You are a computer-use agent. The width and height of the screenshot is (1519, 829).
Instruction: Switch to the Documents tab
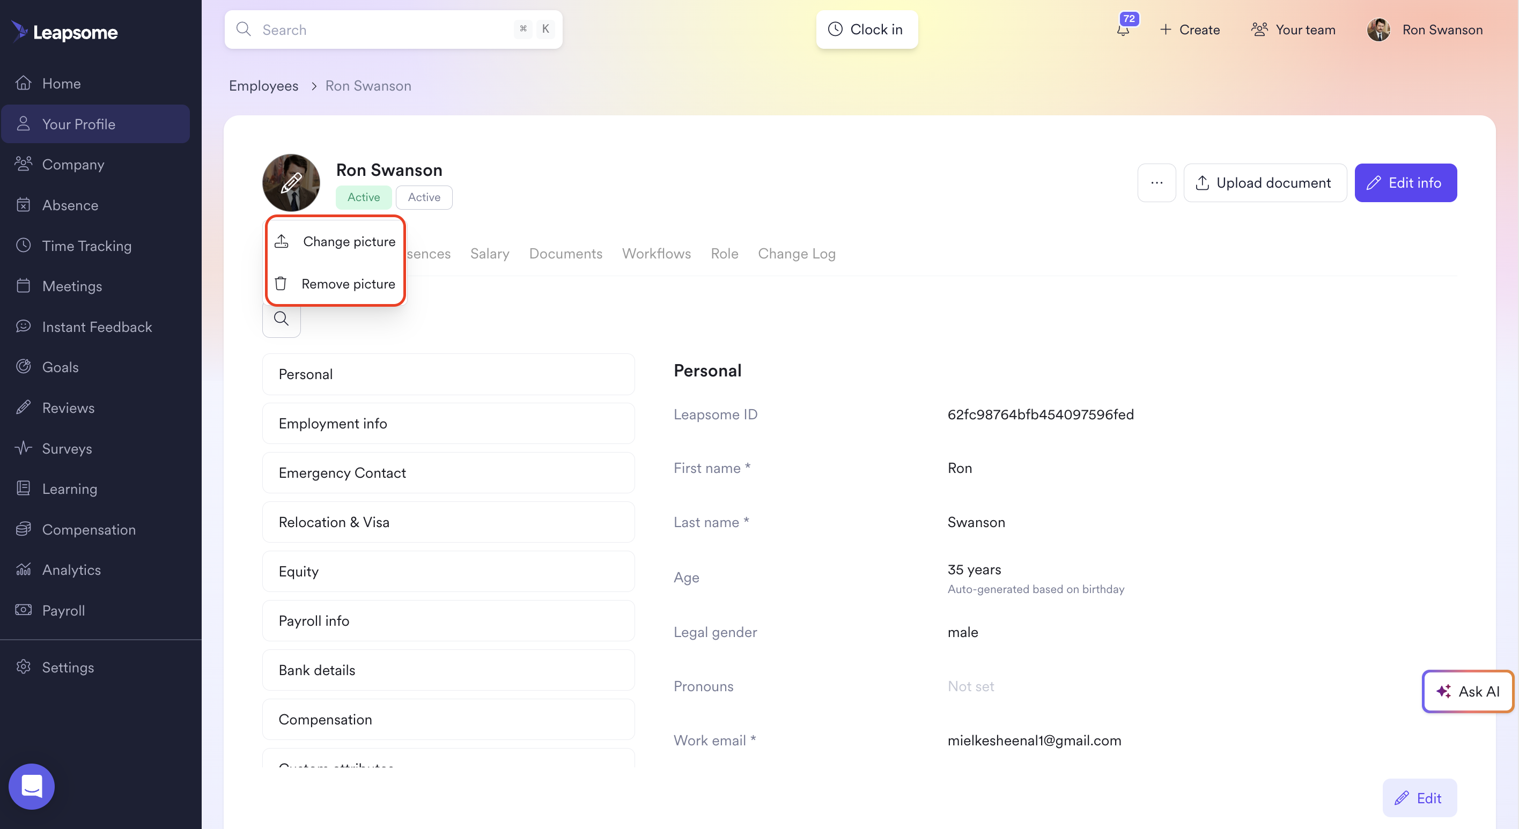(x=565, y=254)
